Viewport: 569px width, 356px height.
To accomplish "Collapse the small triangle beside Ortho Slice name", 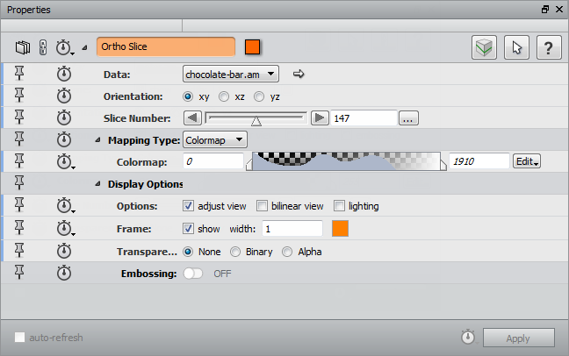I will tap(84, 47).
